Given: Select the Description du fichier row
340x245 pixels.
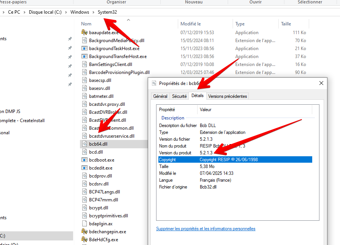Looking at the screenshot, I should tap(235, 125).
